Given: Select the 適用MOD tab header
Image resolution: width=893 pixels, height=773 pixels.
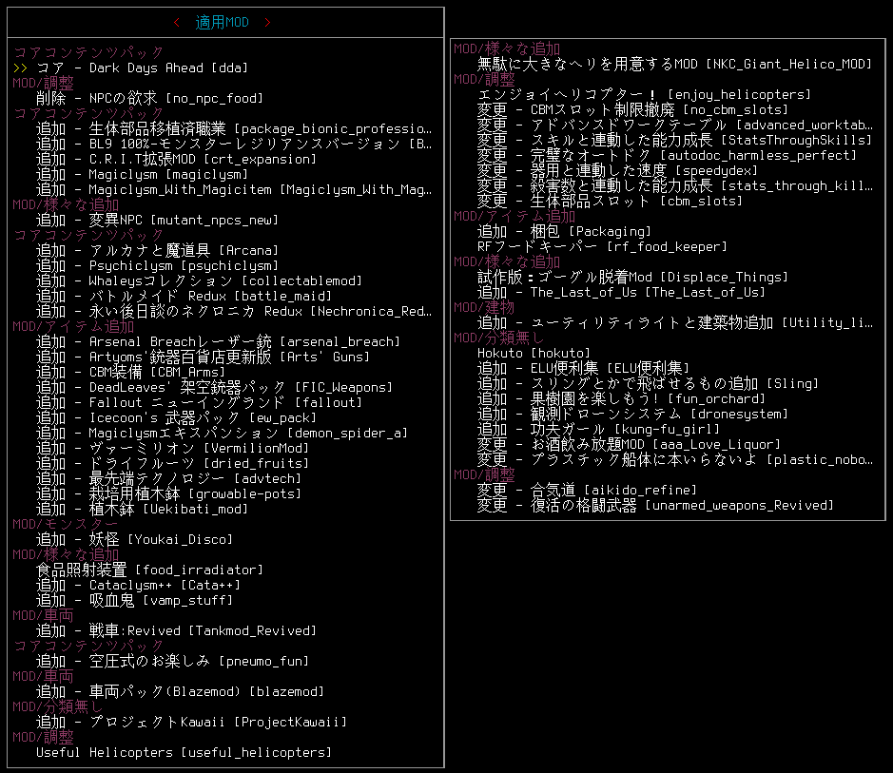Looking at the screenshot, I should pos(222,22).
